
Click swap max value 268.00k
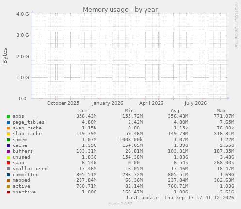tap(224, 163)
